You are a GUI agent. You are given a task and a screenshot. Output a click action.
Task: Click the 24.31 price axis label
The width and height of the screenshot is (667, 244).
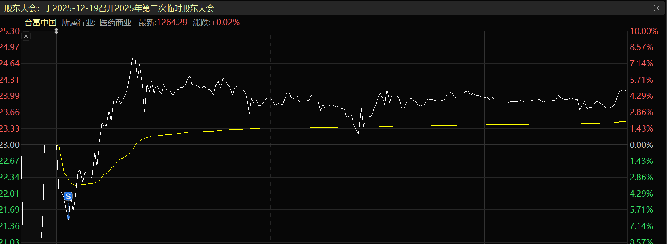(10, 80)
